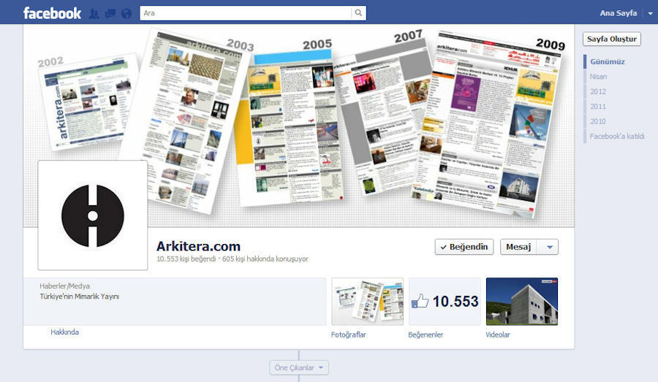Open friend requests icon in top bar
The height and width of the screenshot is (382, 658).
pyautogui.click(x=94, y=14)
